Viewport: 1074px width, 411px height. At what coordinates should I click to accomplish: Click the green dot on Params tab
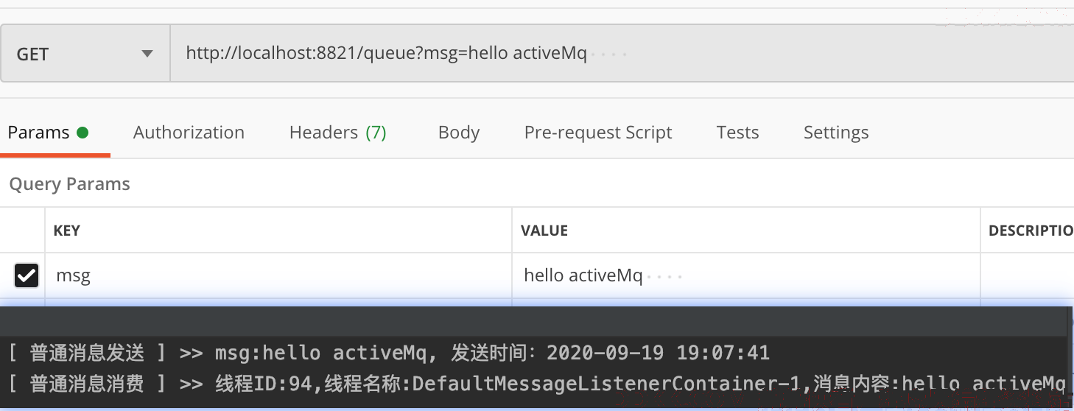(83, 133)
